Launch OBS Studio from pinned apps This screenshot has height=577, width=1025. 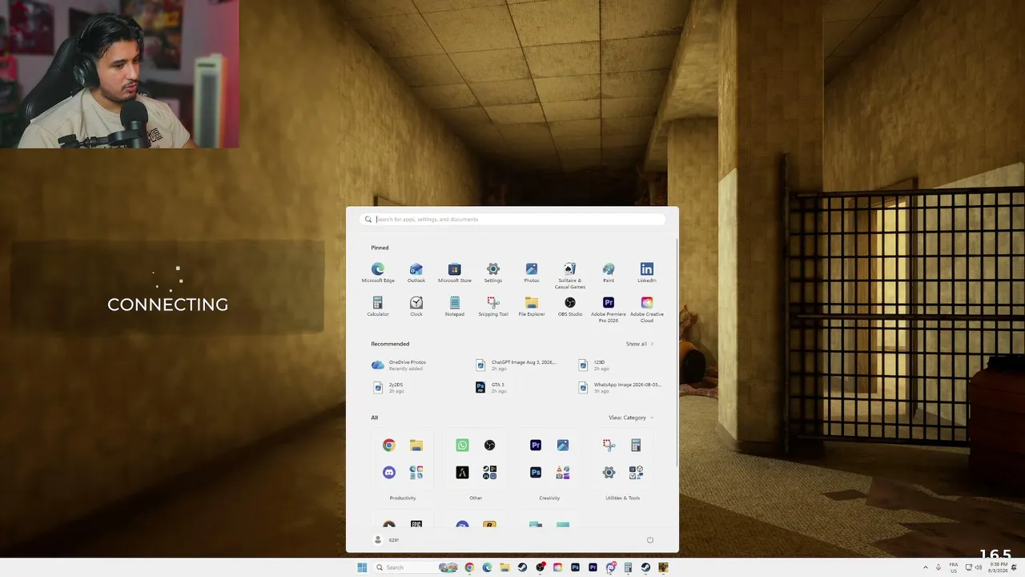pos(570,306)
